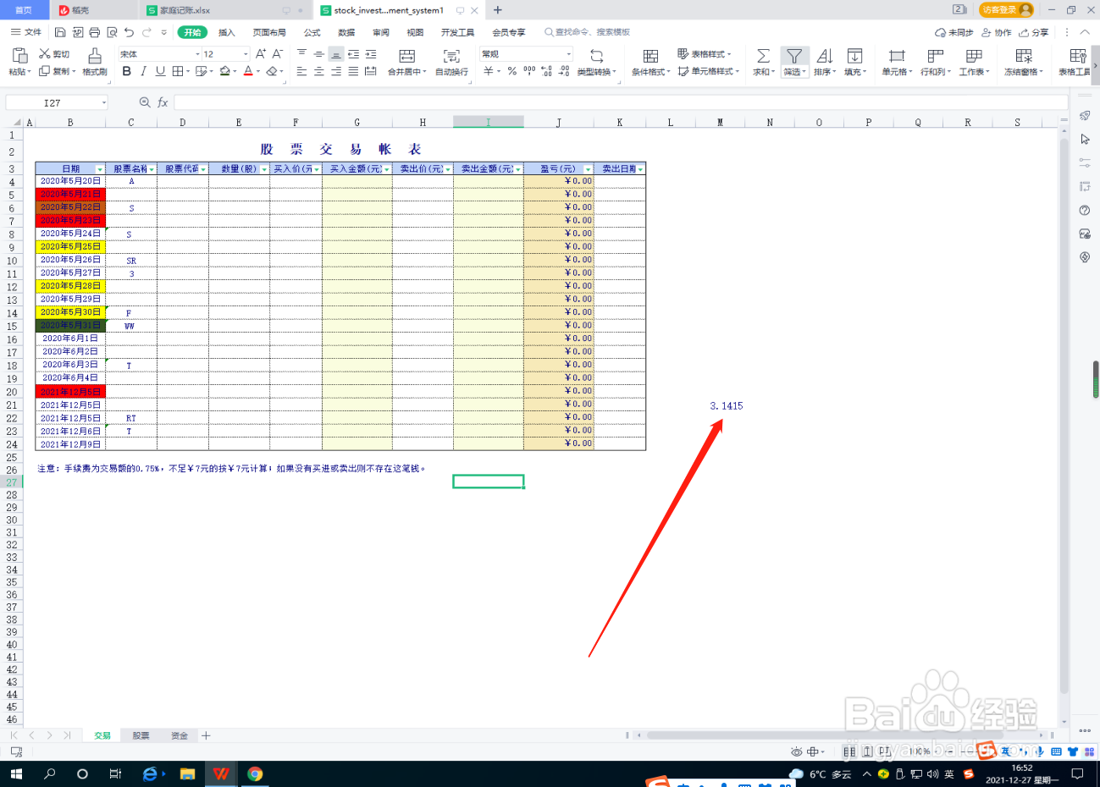The image size is (1100, 787).
Task: Click the print icon in quick access bar
Action: click(x=95, y=32)
